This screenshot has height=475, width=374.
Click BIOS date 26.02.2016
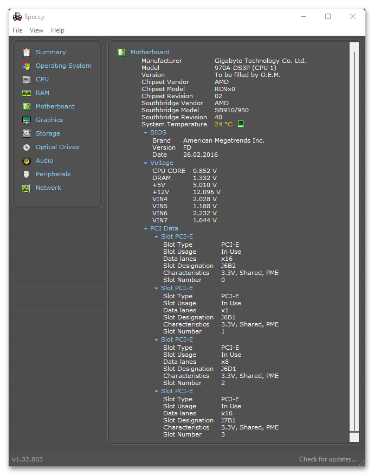pyautogui.click(x=200, y=155)
